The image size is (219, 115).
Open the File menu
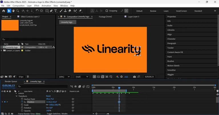tap(3, 6)
